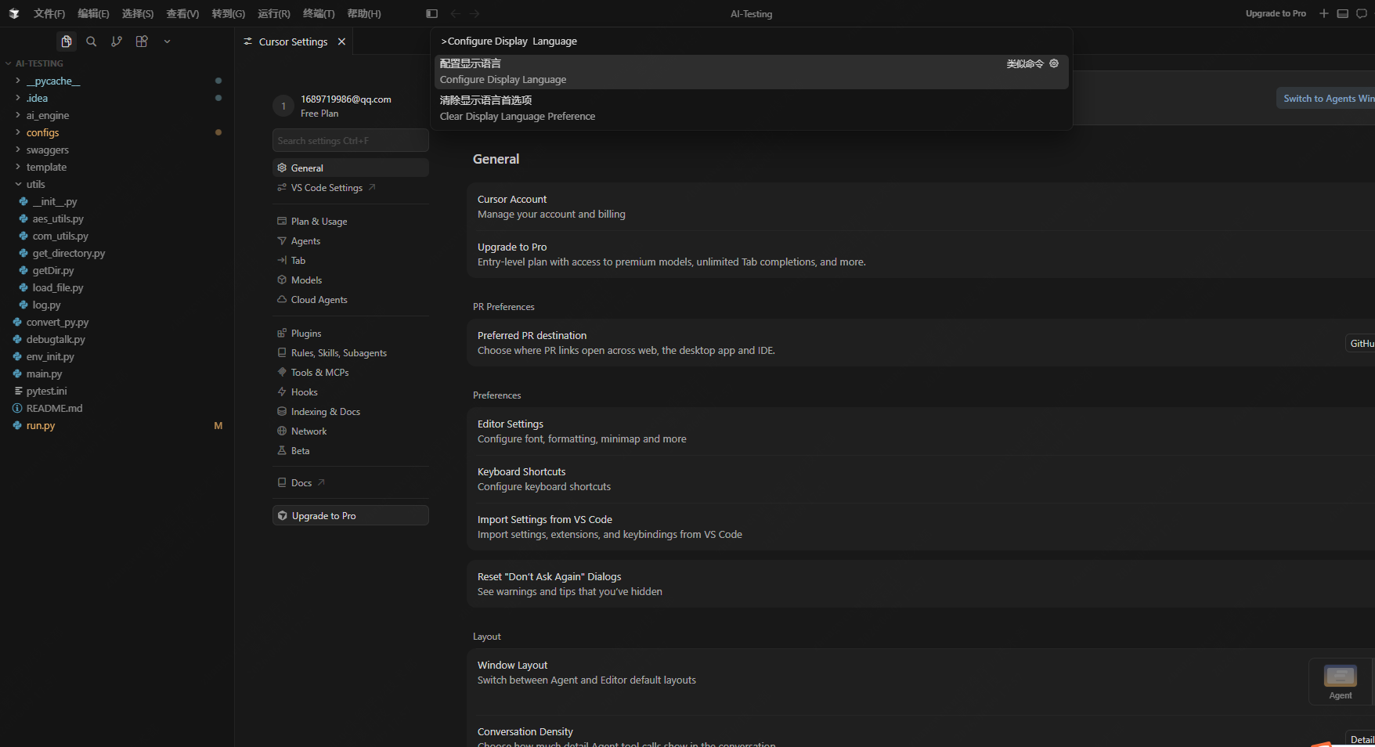The height and width of the screenshot is (747, 1375).
Task: Open Plan & Usage settings section
Action: (x=351, y=222)
